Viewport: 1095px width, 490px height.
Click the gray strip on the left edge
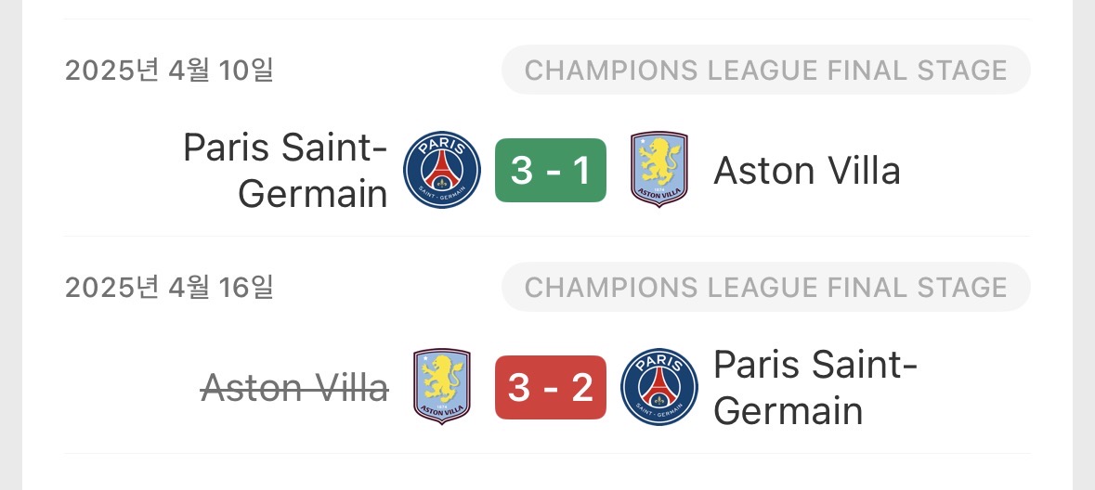coord(10,245)
